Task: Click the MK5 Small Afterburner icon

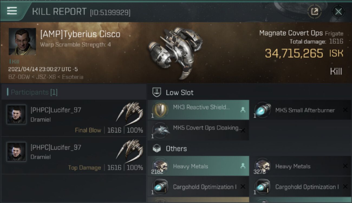Action: tap(262, 110)
